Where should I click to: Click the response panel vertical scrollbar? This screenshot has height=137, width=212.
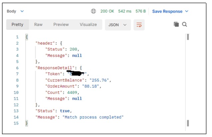pyautogui.click(x=188, y=80)
